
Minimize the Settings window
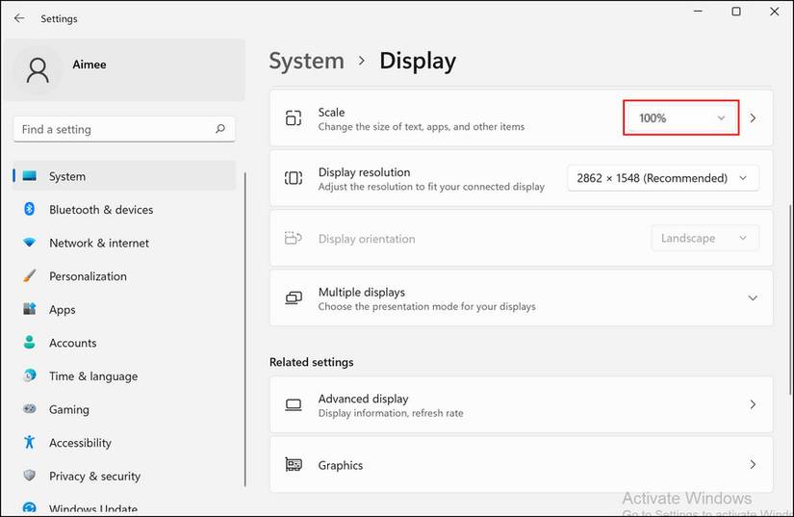[x=698, y=12]
